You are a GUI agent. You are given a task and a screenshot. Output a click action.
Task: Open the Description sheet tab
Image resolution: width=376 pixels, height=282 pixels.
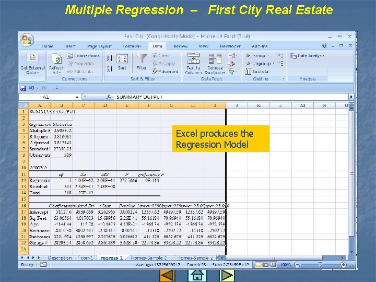click(x=60, y=258)
